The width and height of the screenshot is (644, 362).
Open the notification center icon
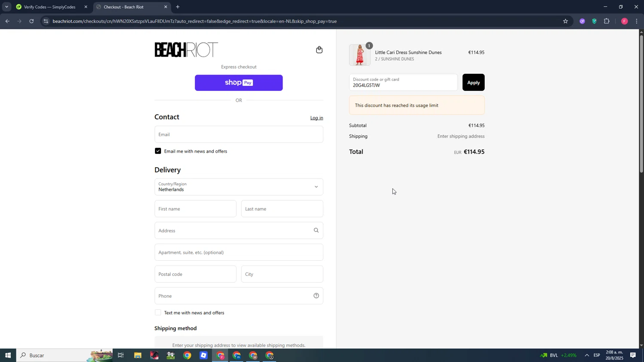(x=633, y=355)
